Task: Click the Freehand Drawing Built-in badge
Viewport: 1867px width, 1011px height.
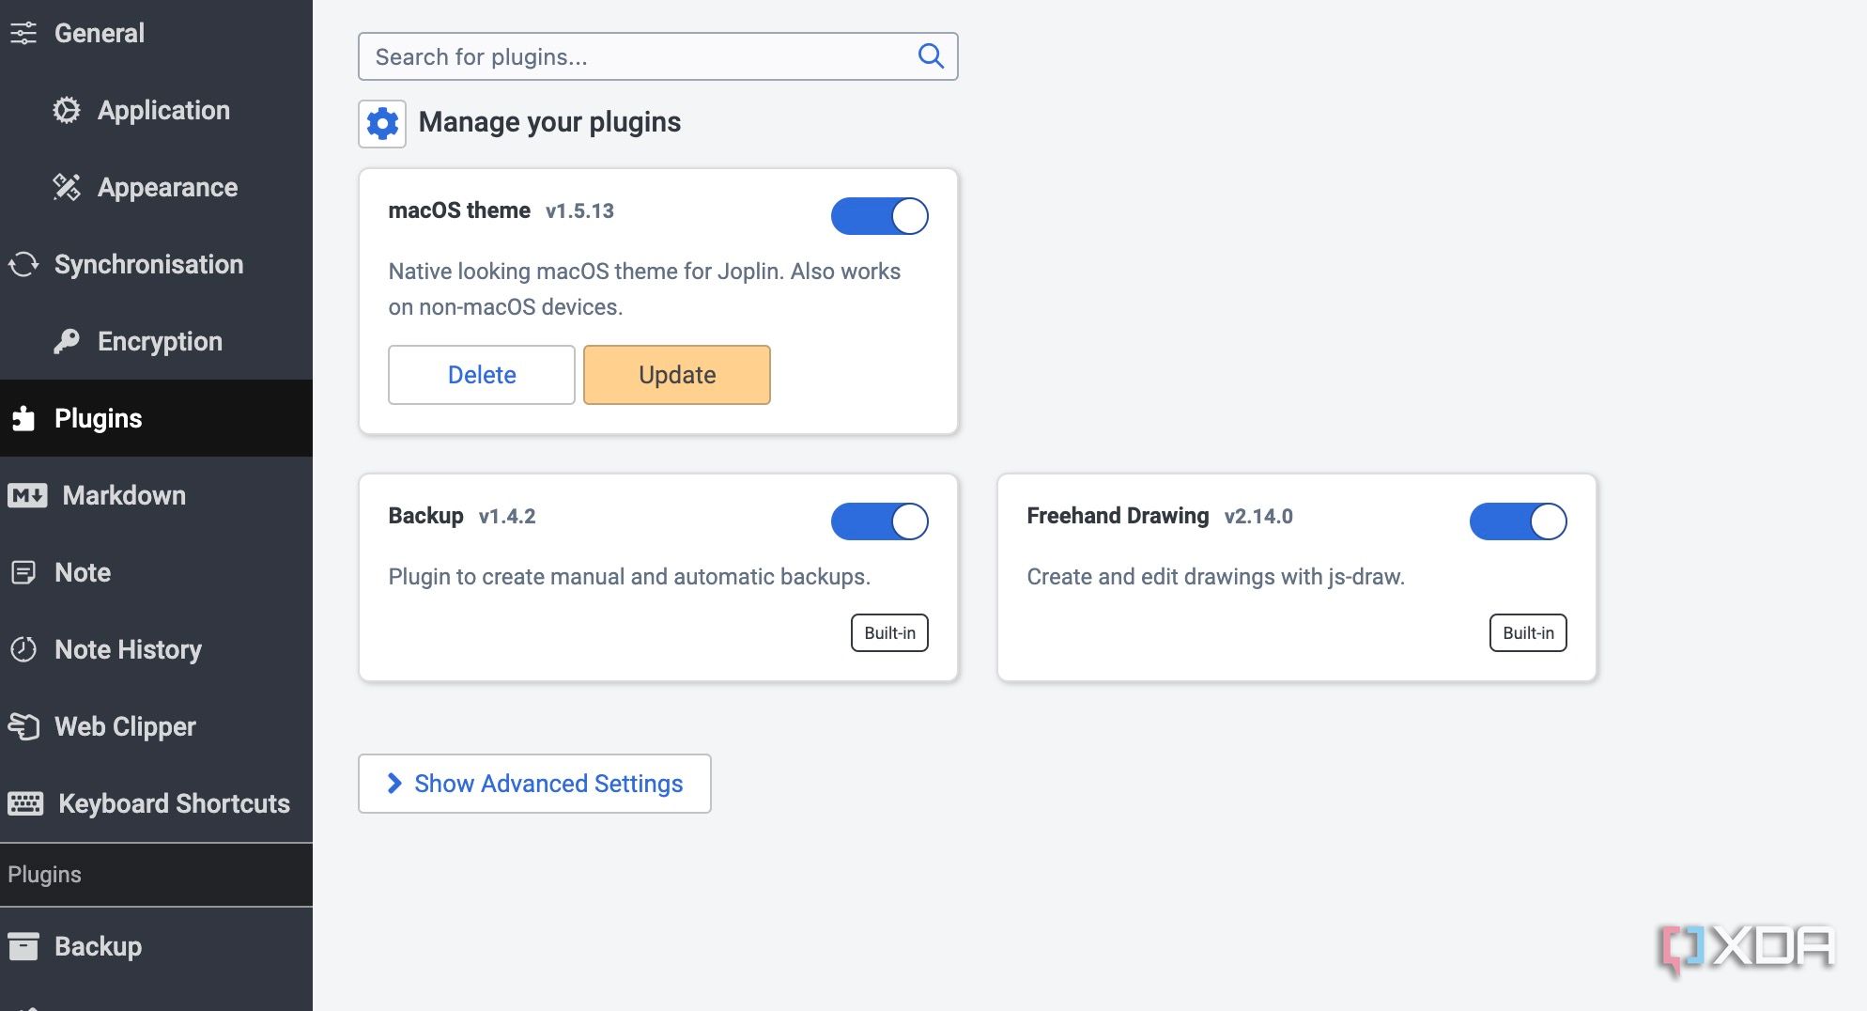Action: coord(1528,632)
